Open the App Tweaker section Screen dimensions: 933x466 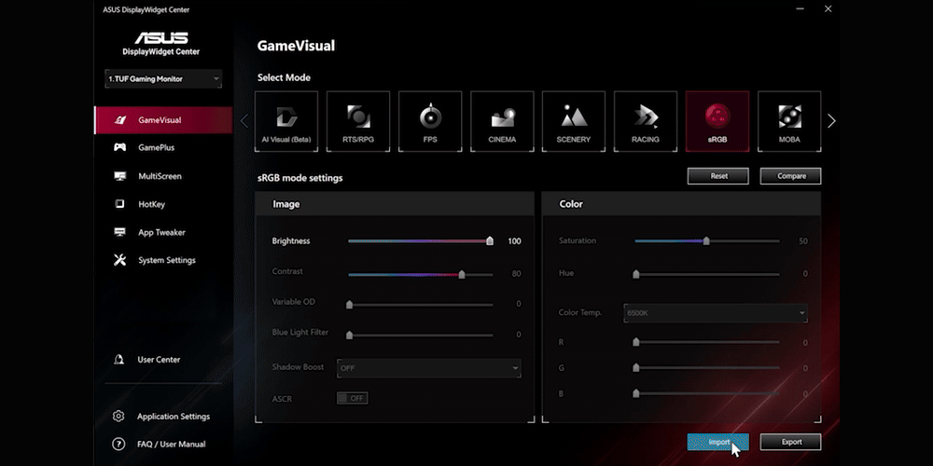161,232
